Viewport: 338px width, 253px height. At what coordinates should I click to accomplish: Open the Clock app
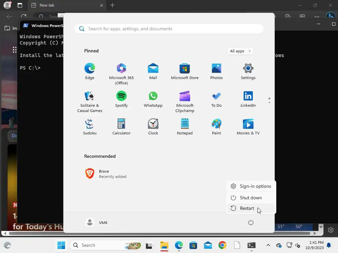(153, 127)
